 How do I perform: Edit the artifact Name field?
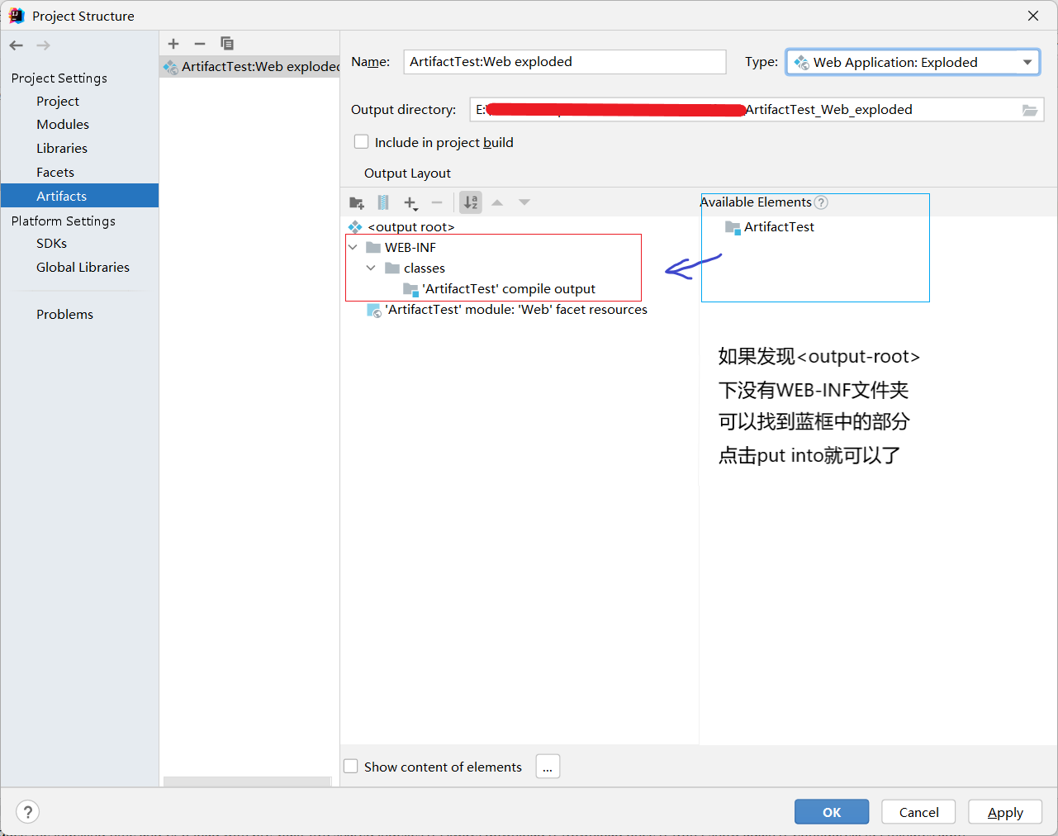(565, 62)
